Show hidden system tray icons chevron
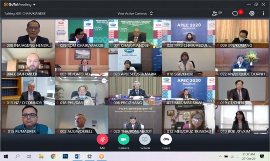This screenshot has height=161, width=270. [220, 157]
